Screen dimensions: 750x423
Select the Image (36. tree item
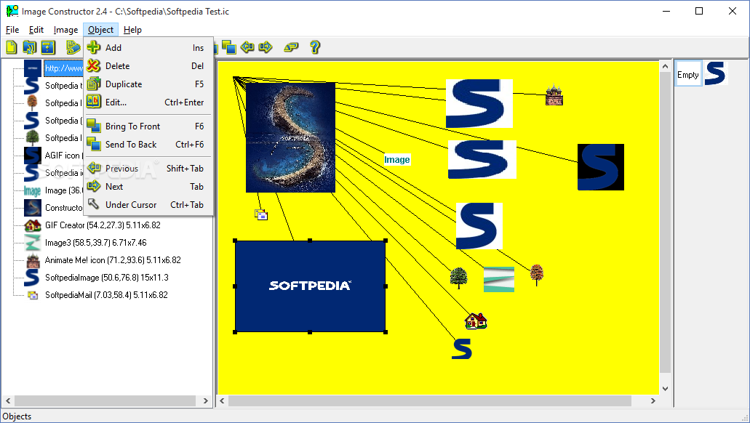pyautogui.click(x=63, y=190)
